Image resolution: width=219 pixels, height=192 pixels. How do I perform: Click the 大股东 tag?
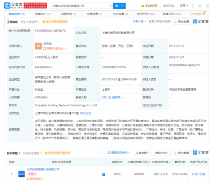point(32,174)
